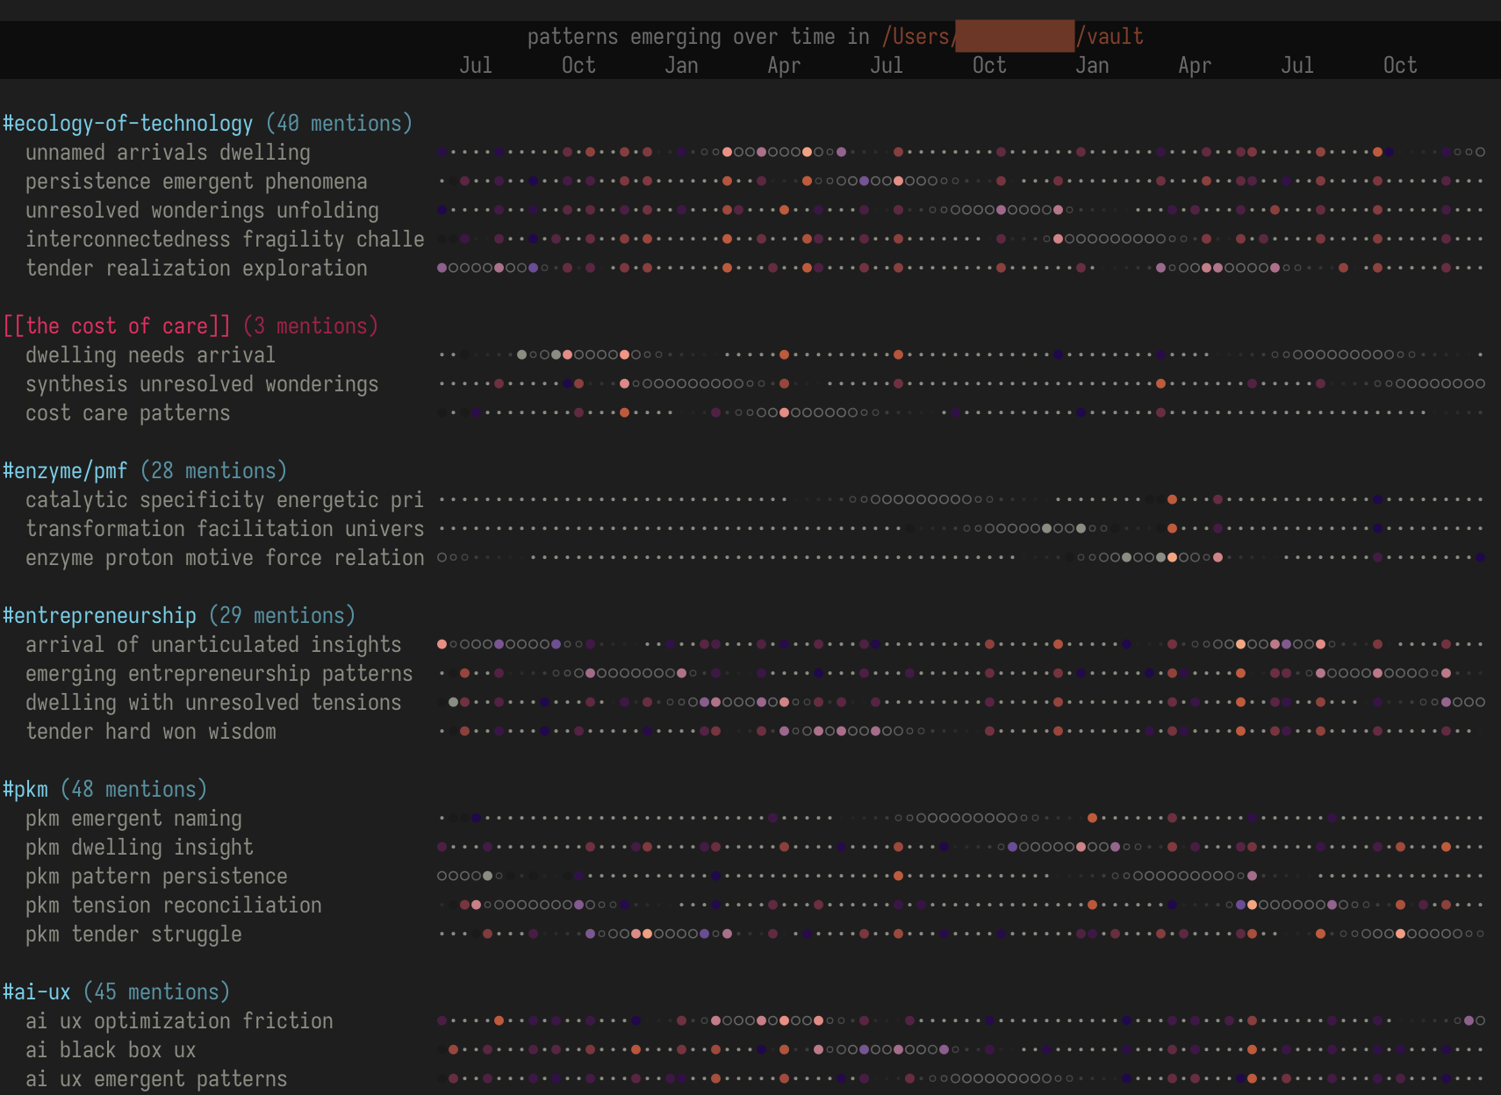1501x1095 pixels.
Task: Click the leftmost Jul label on the timeline
Action: pos(476,66)
